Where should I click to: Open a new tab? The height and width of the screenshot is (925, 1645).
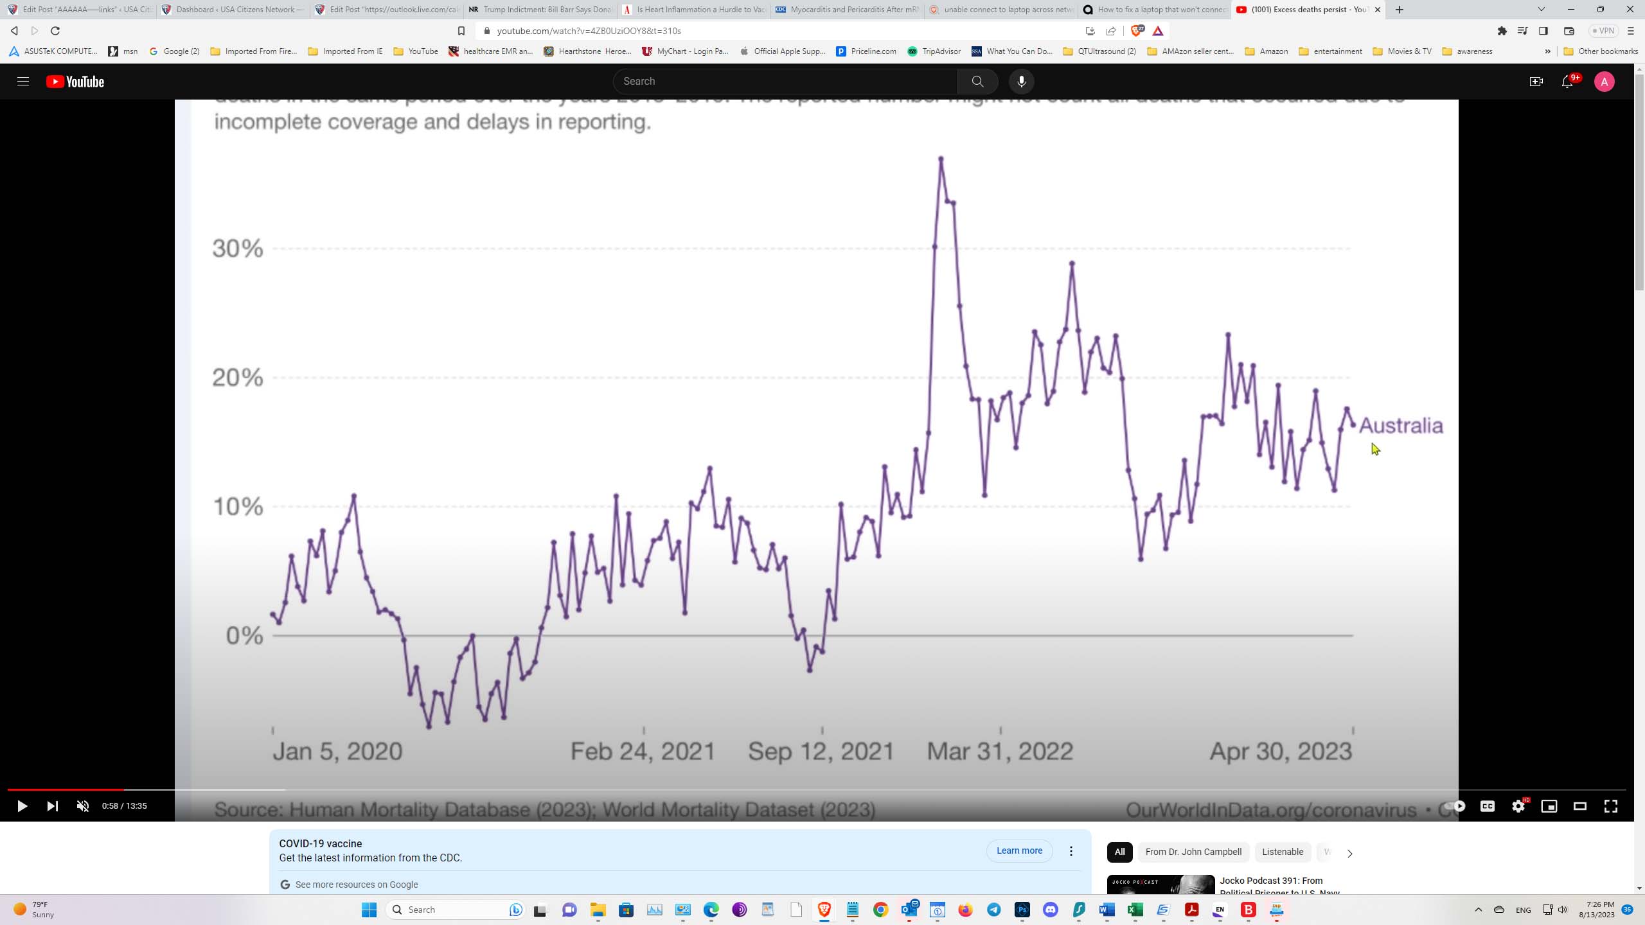(x=1400, y=9)
